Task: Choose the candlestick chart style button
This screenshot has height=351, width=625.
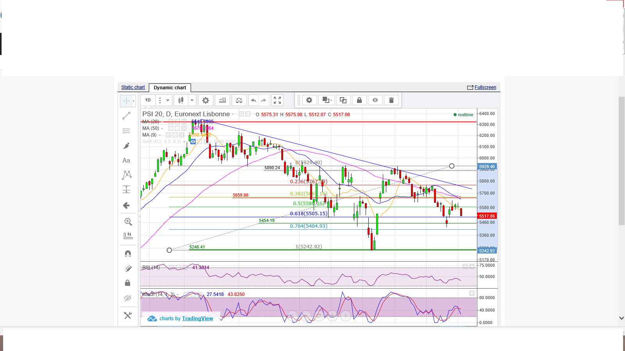Action: pos(181,100)
